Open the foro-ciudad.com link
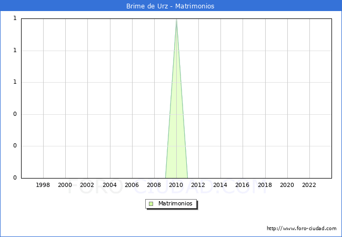Screen dimensions: 342x237 (301, 229)
